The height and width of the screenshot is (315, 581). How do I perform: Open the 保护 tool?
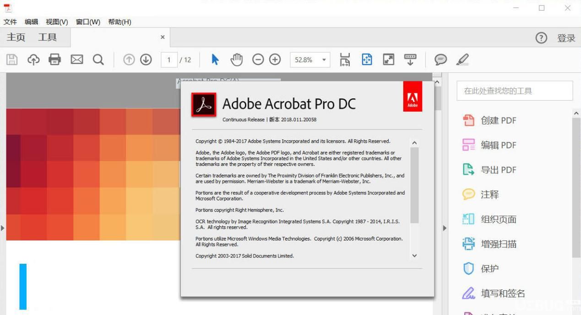[481, 268]
